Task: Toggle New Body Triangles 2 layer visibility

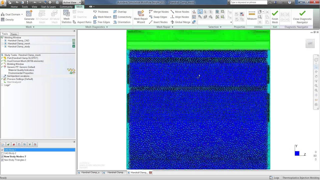Action: [x=2, y=160]
